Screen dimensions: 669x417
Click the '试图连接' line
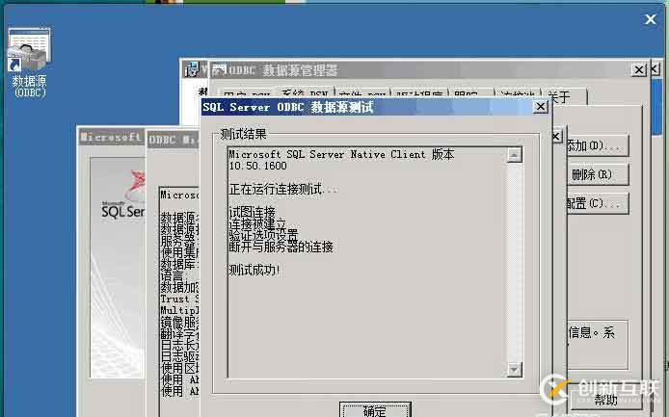253,212
